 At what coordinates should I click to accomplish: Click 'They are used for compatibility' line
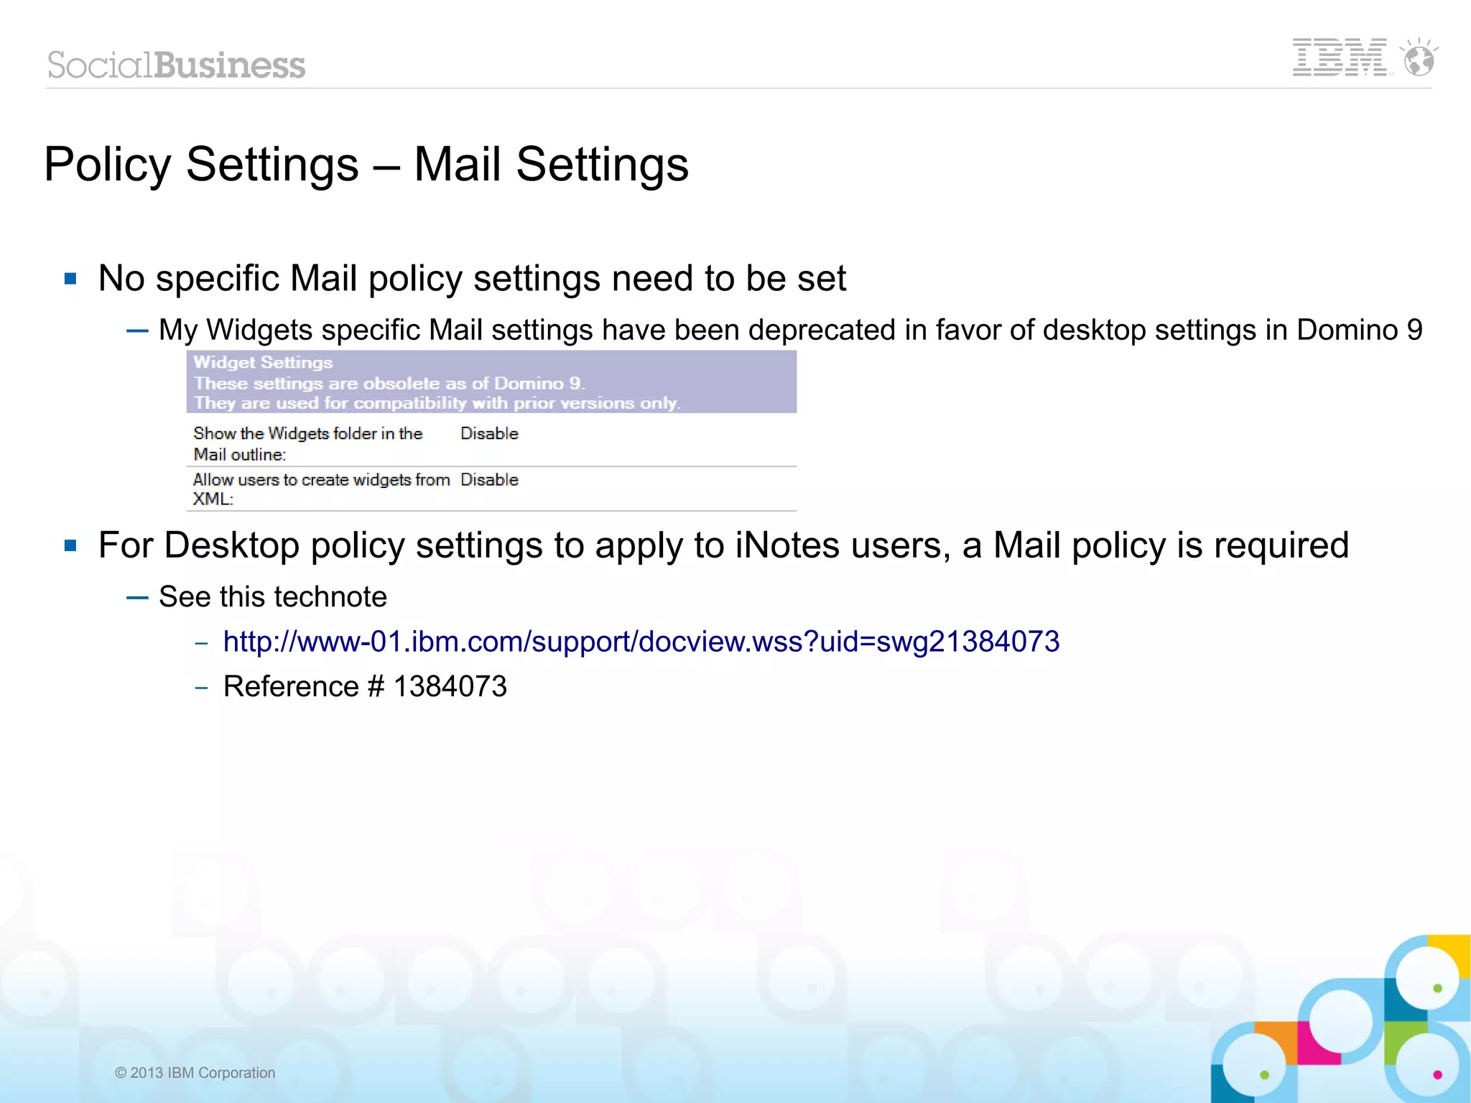pos(437,403)
